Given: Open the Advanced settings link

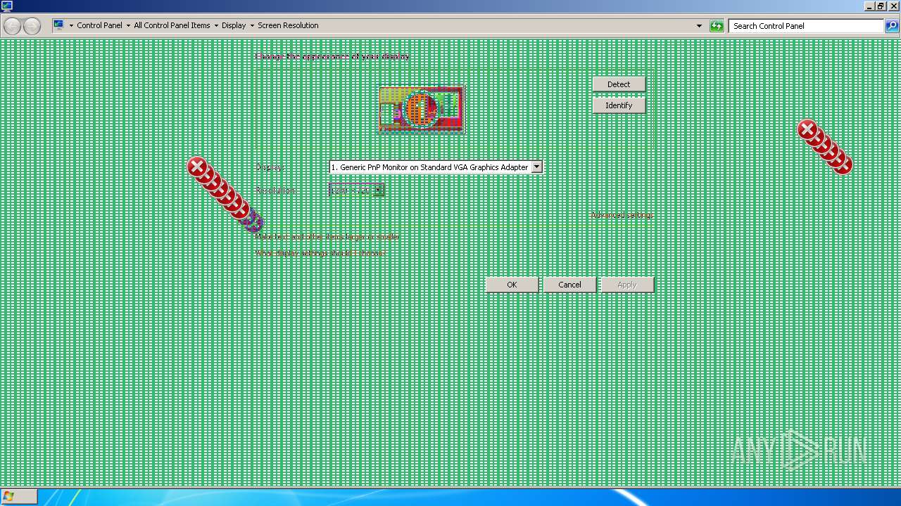Looking at the screenshot, I should (622, 215).
